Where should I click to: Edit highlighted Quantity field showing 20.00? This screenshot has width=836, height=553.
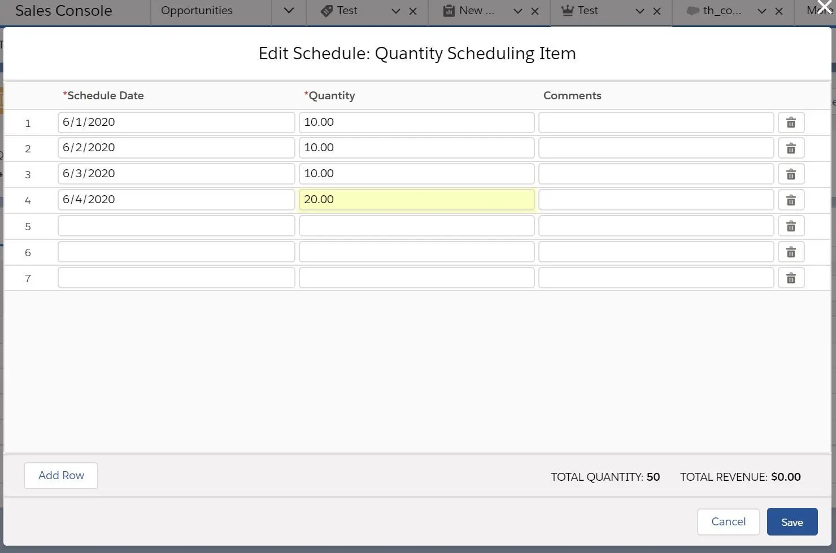tap(417, 200)
